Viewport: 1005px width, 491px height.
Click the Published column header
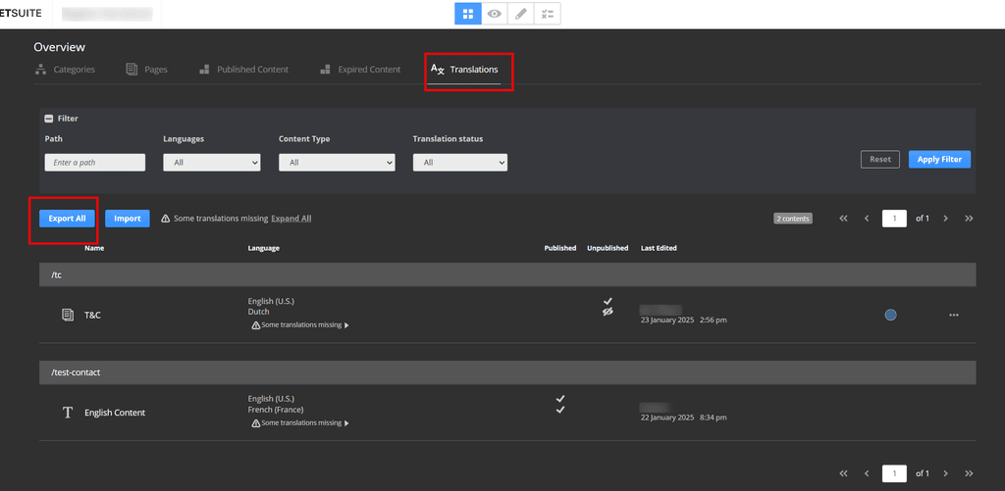click(560, 248)
